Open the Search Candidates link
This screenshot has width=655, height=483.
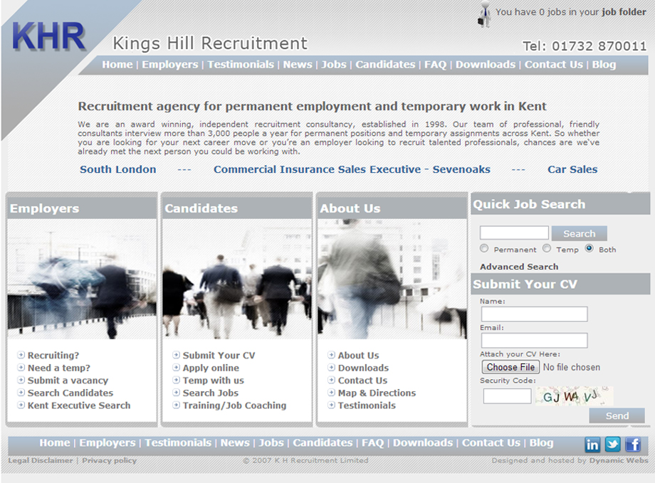pyautogui.click(x=70, y=393)
